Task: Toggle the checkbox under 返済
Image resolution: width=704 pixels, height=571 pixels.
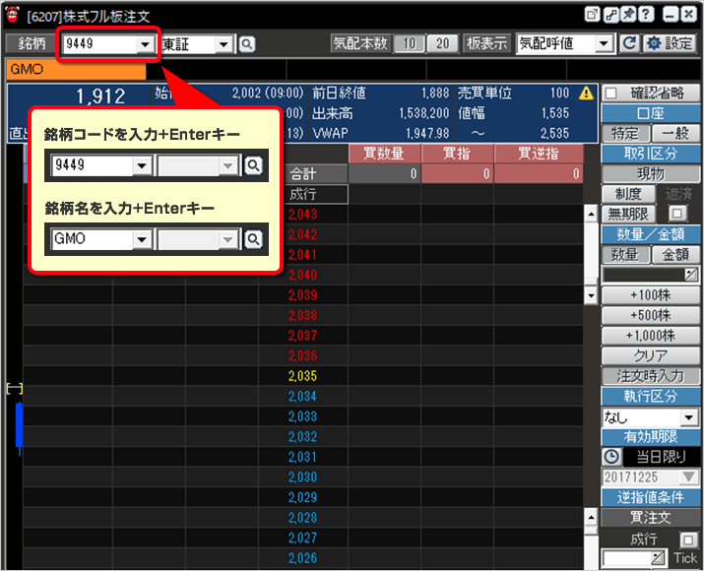Action: [676, 214]
